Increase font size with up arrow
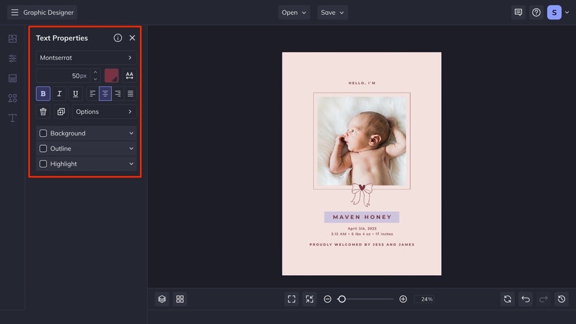 [x=96, y=72]
